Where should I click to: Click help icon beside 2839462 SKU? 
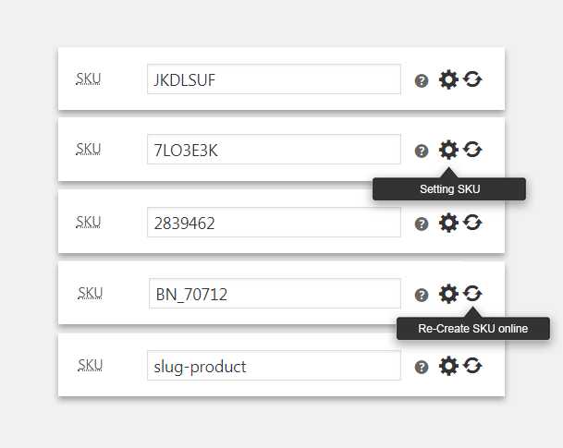[422, 223]
